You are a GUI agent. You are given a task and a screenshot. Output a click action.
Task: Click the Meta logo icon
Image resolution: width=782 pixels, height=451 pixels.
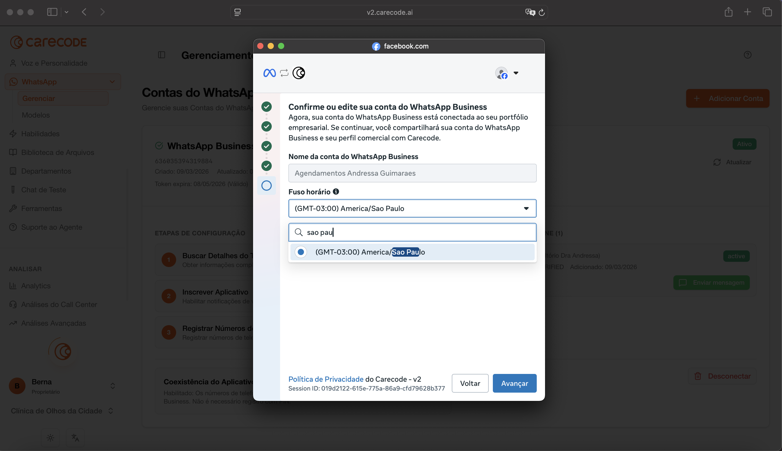pyautogui.click(x=269, y=73)
